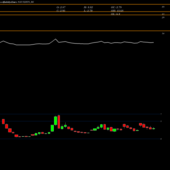Click the 39 price axis label
Image resolution: width=170 pixels, height=170 pixels.
163,7
